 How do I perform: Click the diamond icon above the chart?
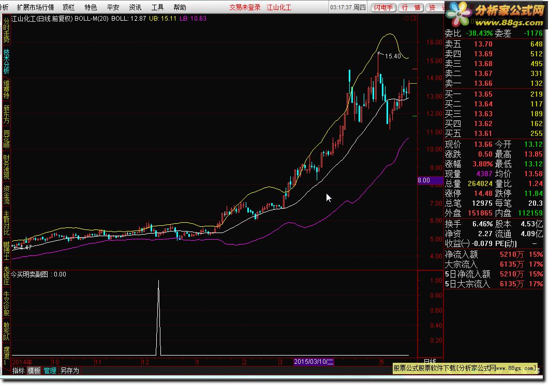tap(406, 18)
